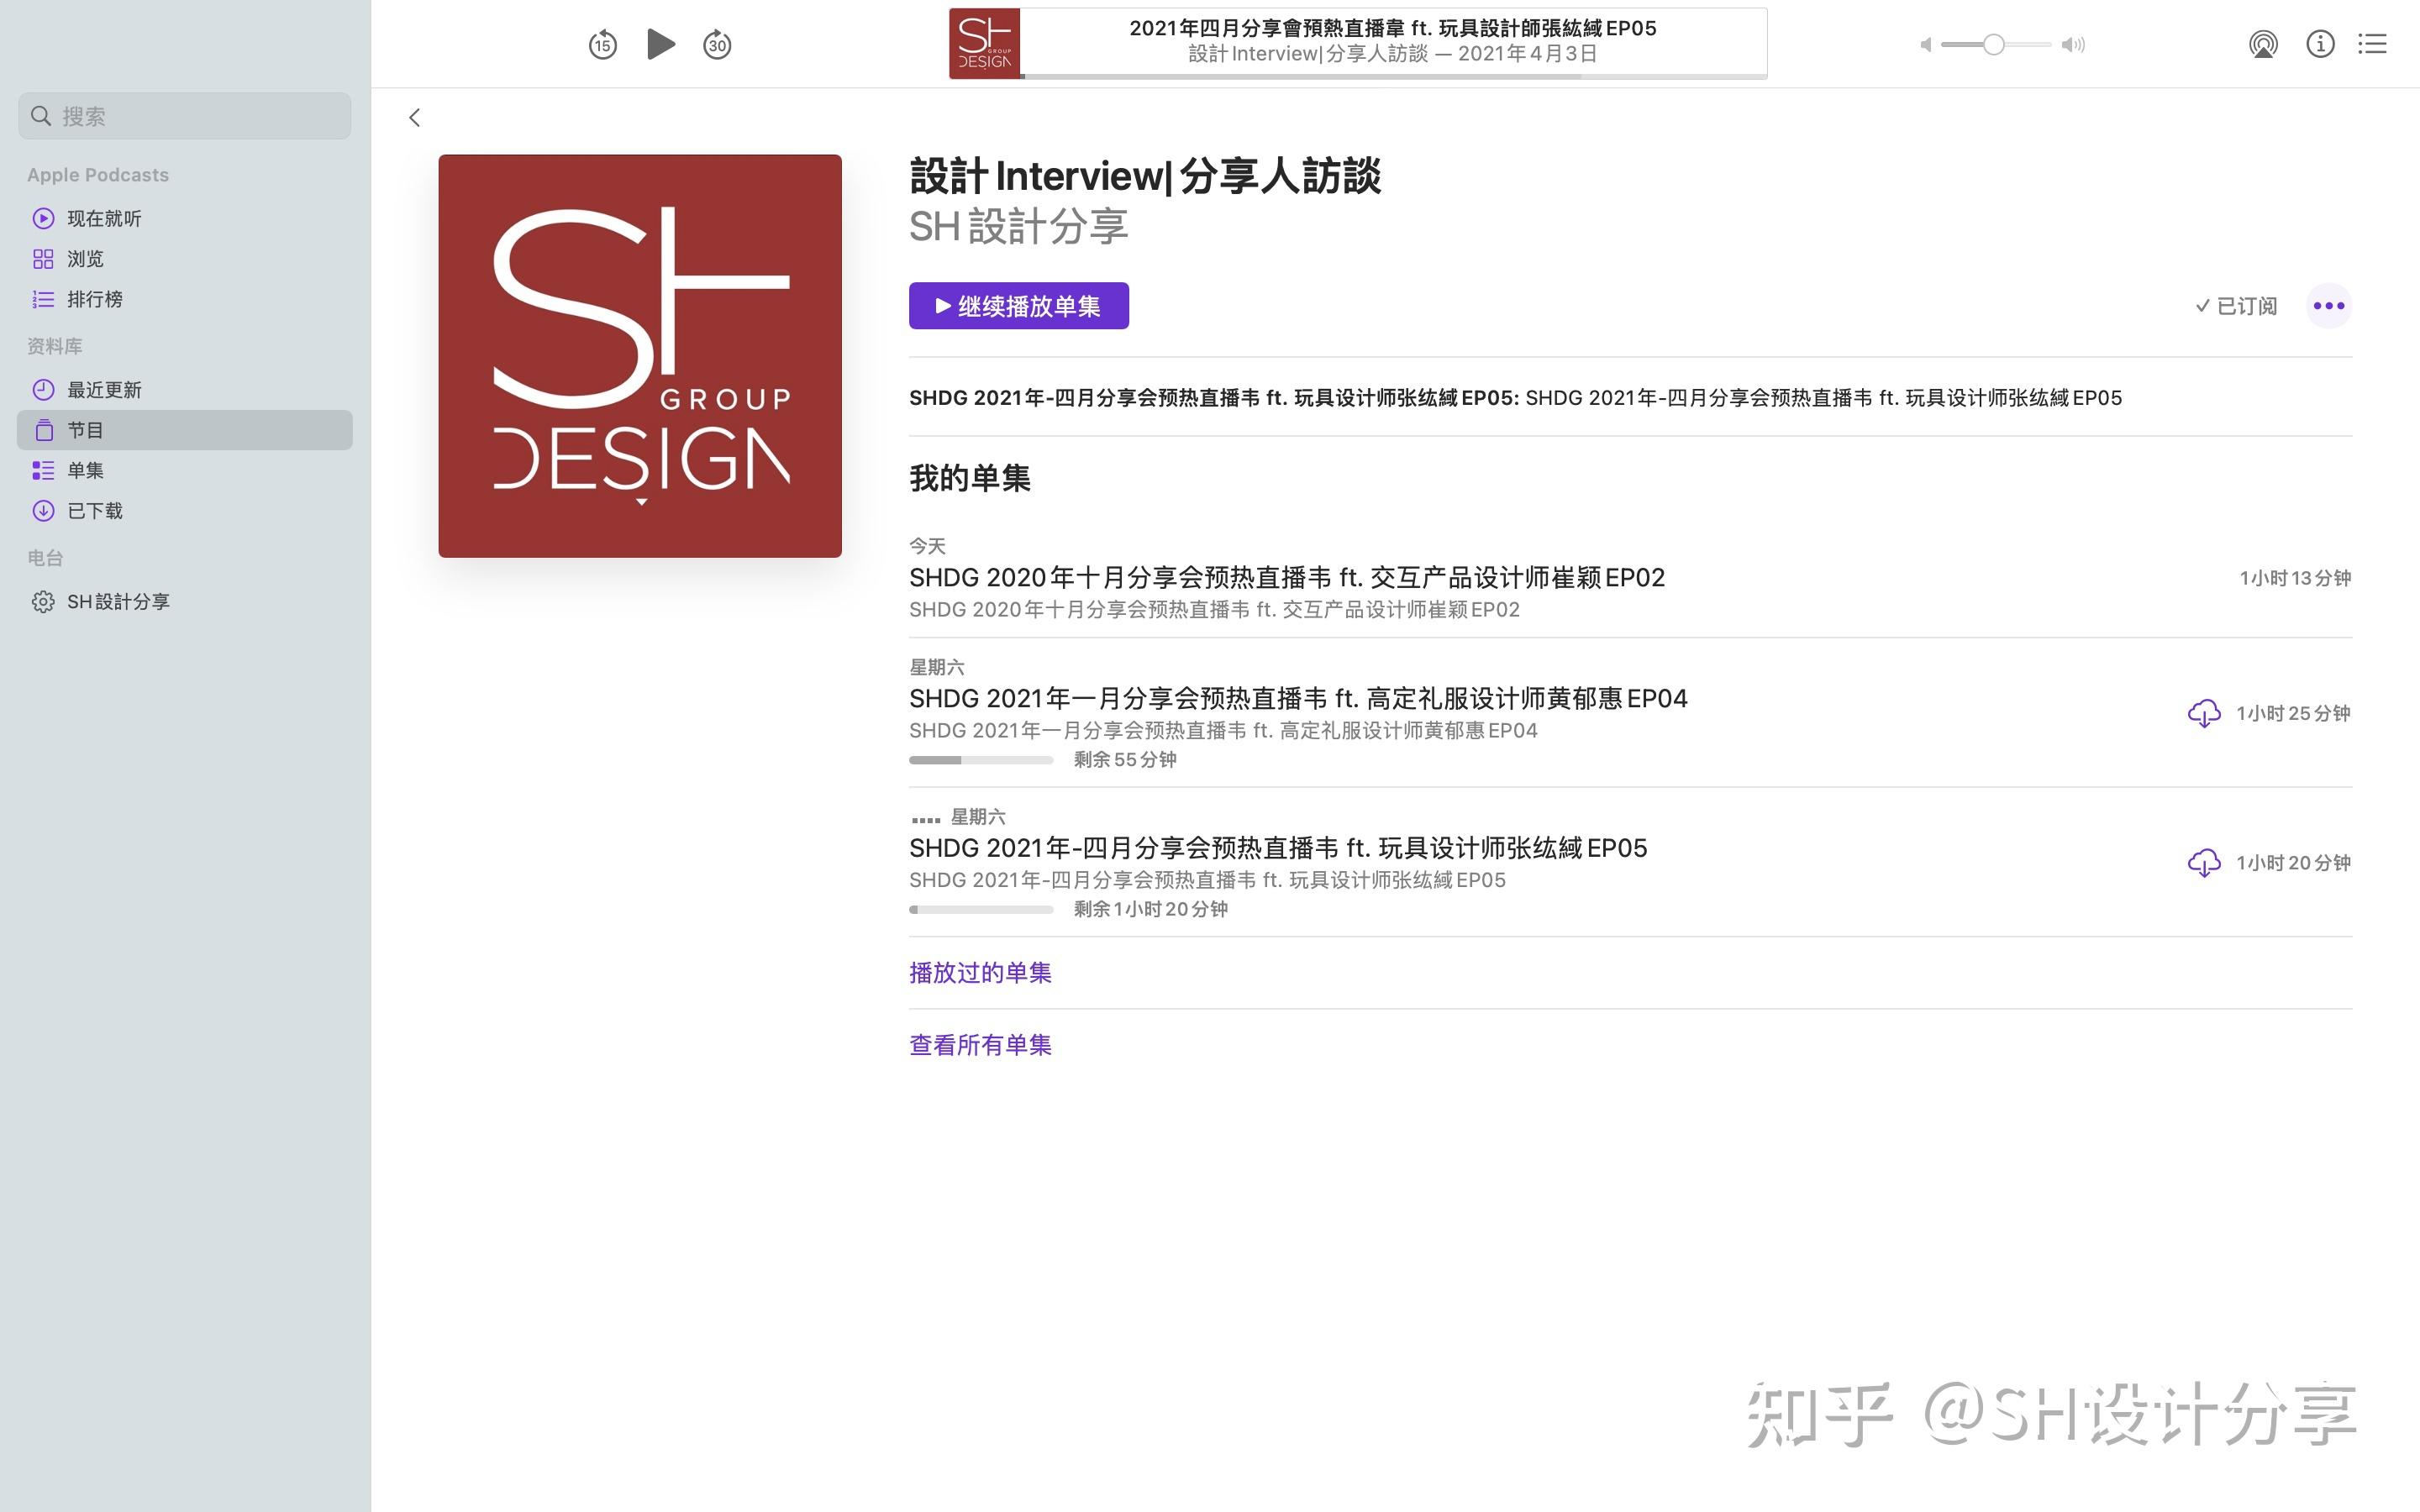The image size is (2420, 1512).
Task: Adjust the volume slider
Action: pyautogui.click(x=1992, y=44)
